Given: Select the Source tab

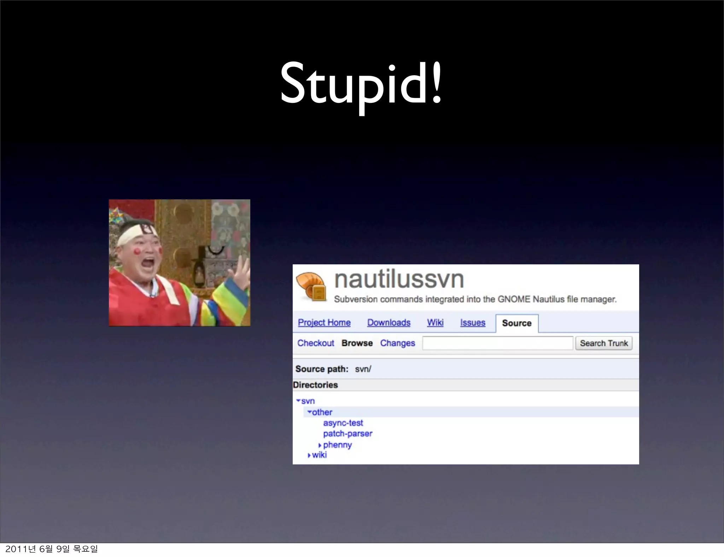Looking at the screenshot, I should (x=517, y=323).
